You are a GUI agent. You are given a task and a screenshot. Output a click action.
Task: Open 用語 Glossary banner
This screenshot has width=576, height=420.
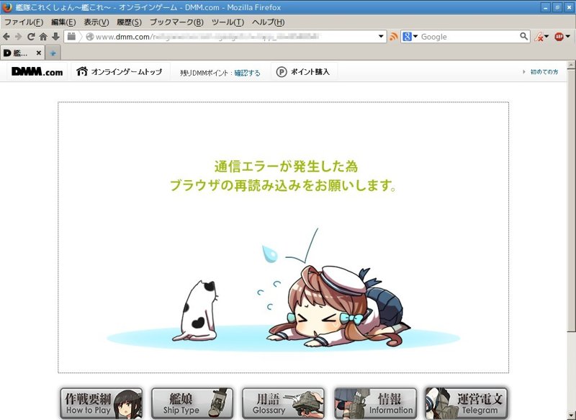[x=283, y=403]
